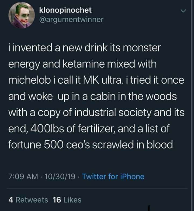Viewport: 194px width, 211px height.
Task: Click the like count number 16
Action: 57,200
